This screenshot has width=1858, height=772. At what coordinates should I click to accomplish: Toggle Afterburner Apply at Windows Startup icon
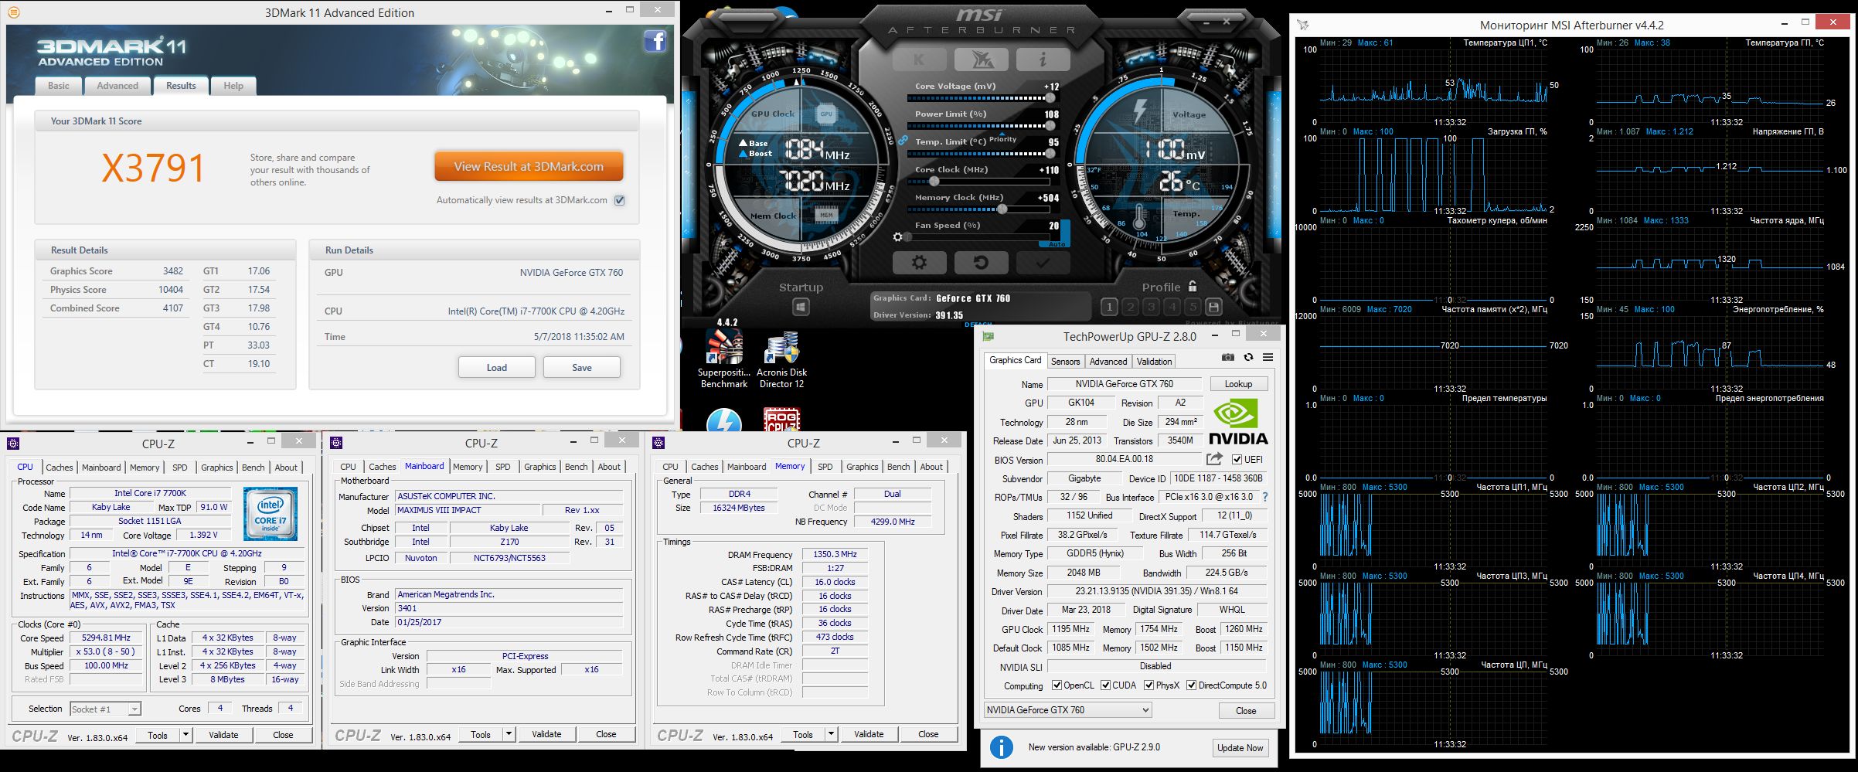pos(801,307)
